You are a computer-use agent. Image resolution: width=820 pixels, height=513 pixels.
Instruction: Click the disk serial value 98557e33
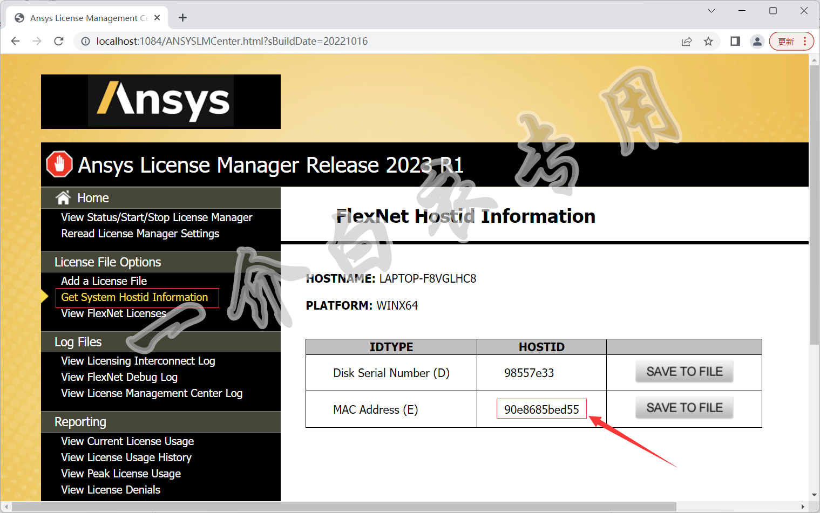pos(529,373)
